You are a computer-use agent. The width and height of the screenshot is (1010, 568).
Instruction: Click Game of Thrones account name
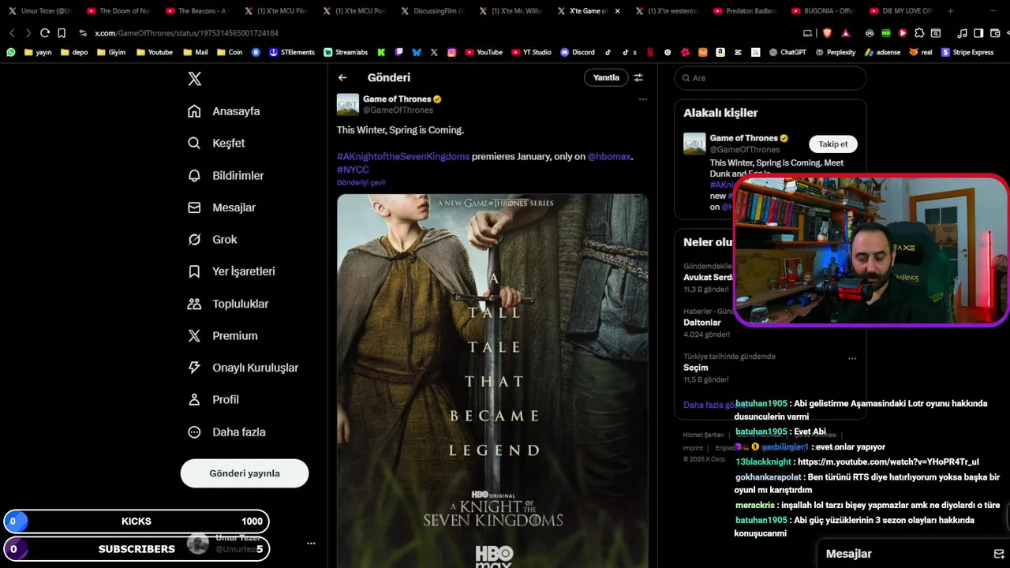coord(397,99)
